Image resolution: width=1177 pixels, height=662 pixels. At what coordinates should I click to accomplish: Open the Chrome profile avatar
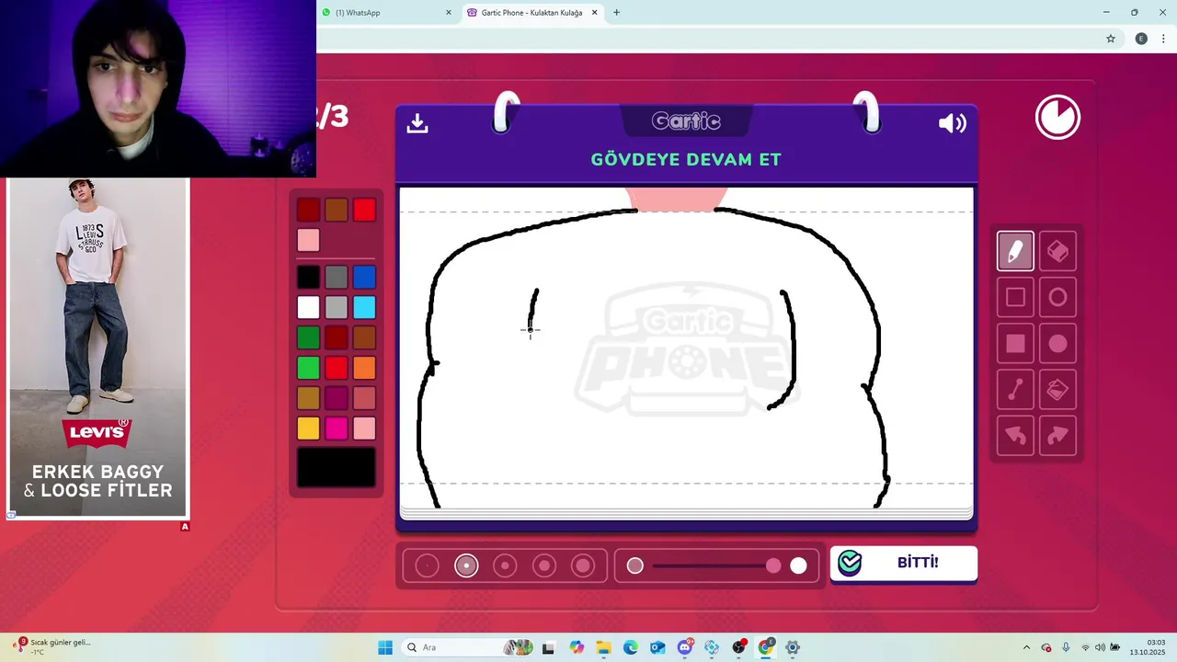click(x=1141, y=39)
